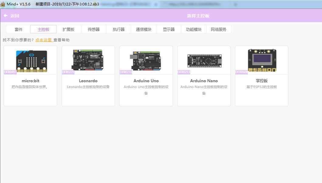Image resolution: width=322 pixels, height=183 pixels.
Task: Click the back arrow icon
Action: click(6, 15)
